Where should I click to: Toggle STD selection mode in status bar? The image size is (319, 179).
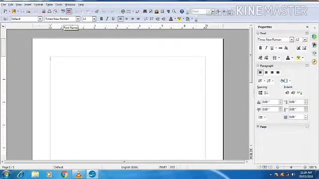click(x=172, y=167)
